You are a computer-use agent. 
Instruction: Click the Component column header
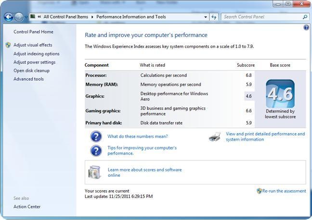[96, 65]
